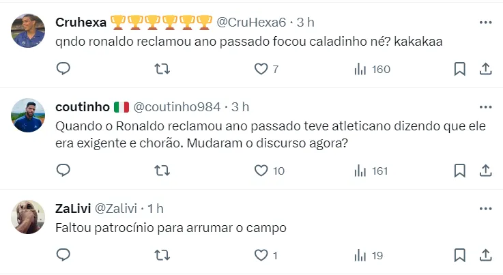Image resolution: width=503 pixels, height=275 pixels.
Task: Open the ZaLivi display name
Action: pos(73,209)
